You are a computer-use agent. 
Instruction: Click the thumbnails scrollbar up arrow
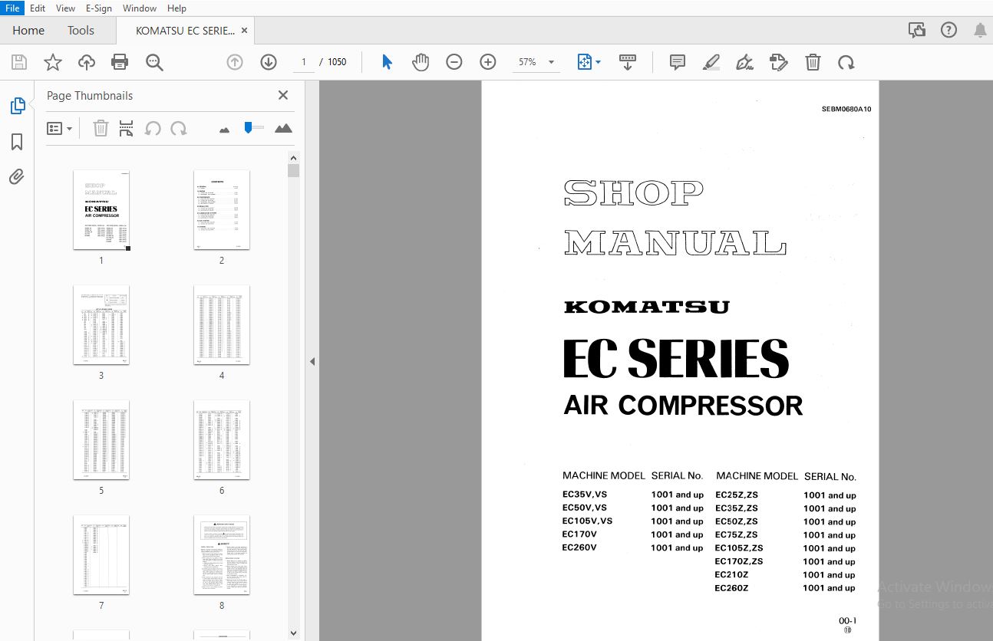[293, 157]
